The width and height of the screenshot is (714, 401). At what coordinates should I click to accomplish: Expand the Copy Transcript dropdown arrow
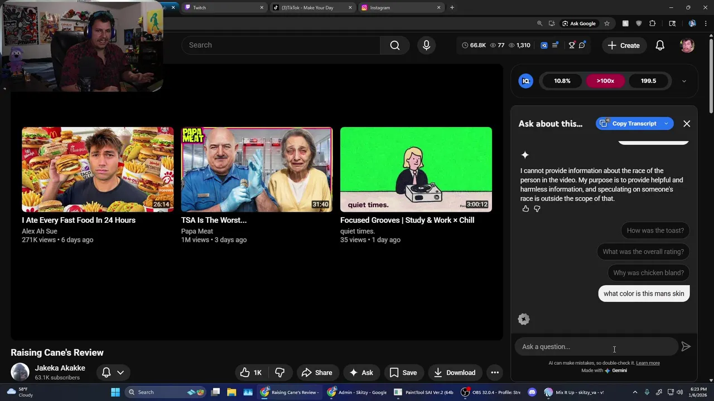666,124
